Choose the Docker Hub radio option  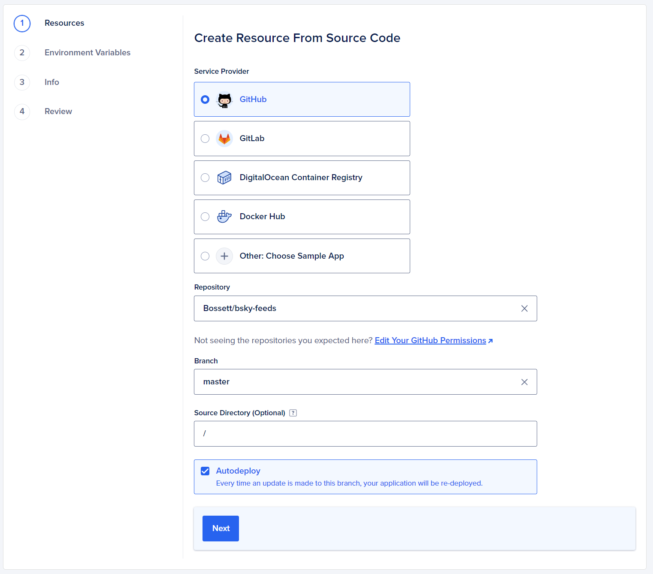click(x=205, y=217)
